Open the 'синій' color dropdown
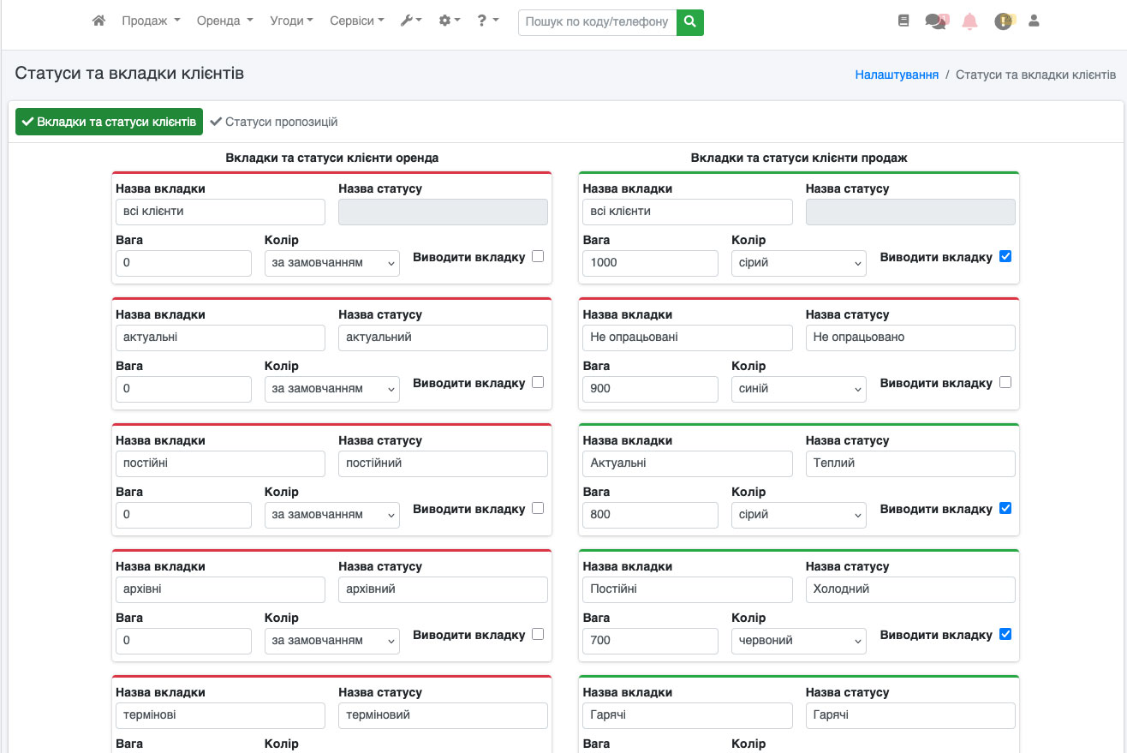This screenshot has width=1127, height=753. [798, 389]
